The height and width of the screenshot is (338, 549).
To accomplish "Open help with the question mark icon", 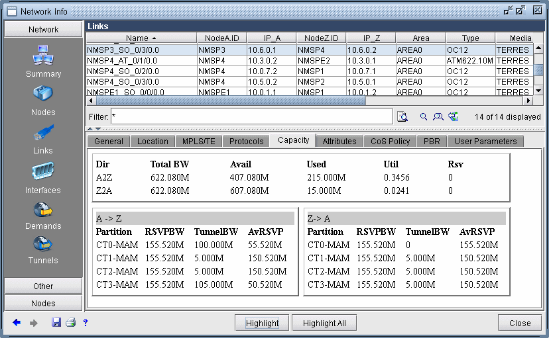I will (86, 323).
